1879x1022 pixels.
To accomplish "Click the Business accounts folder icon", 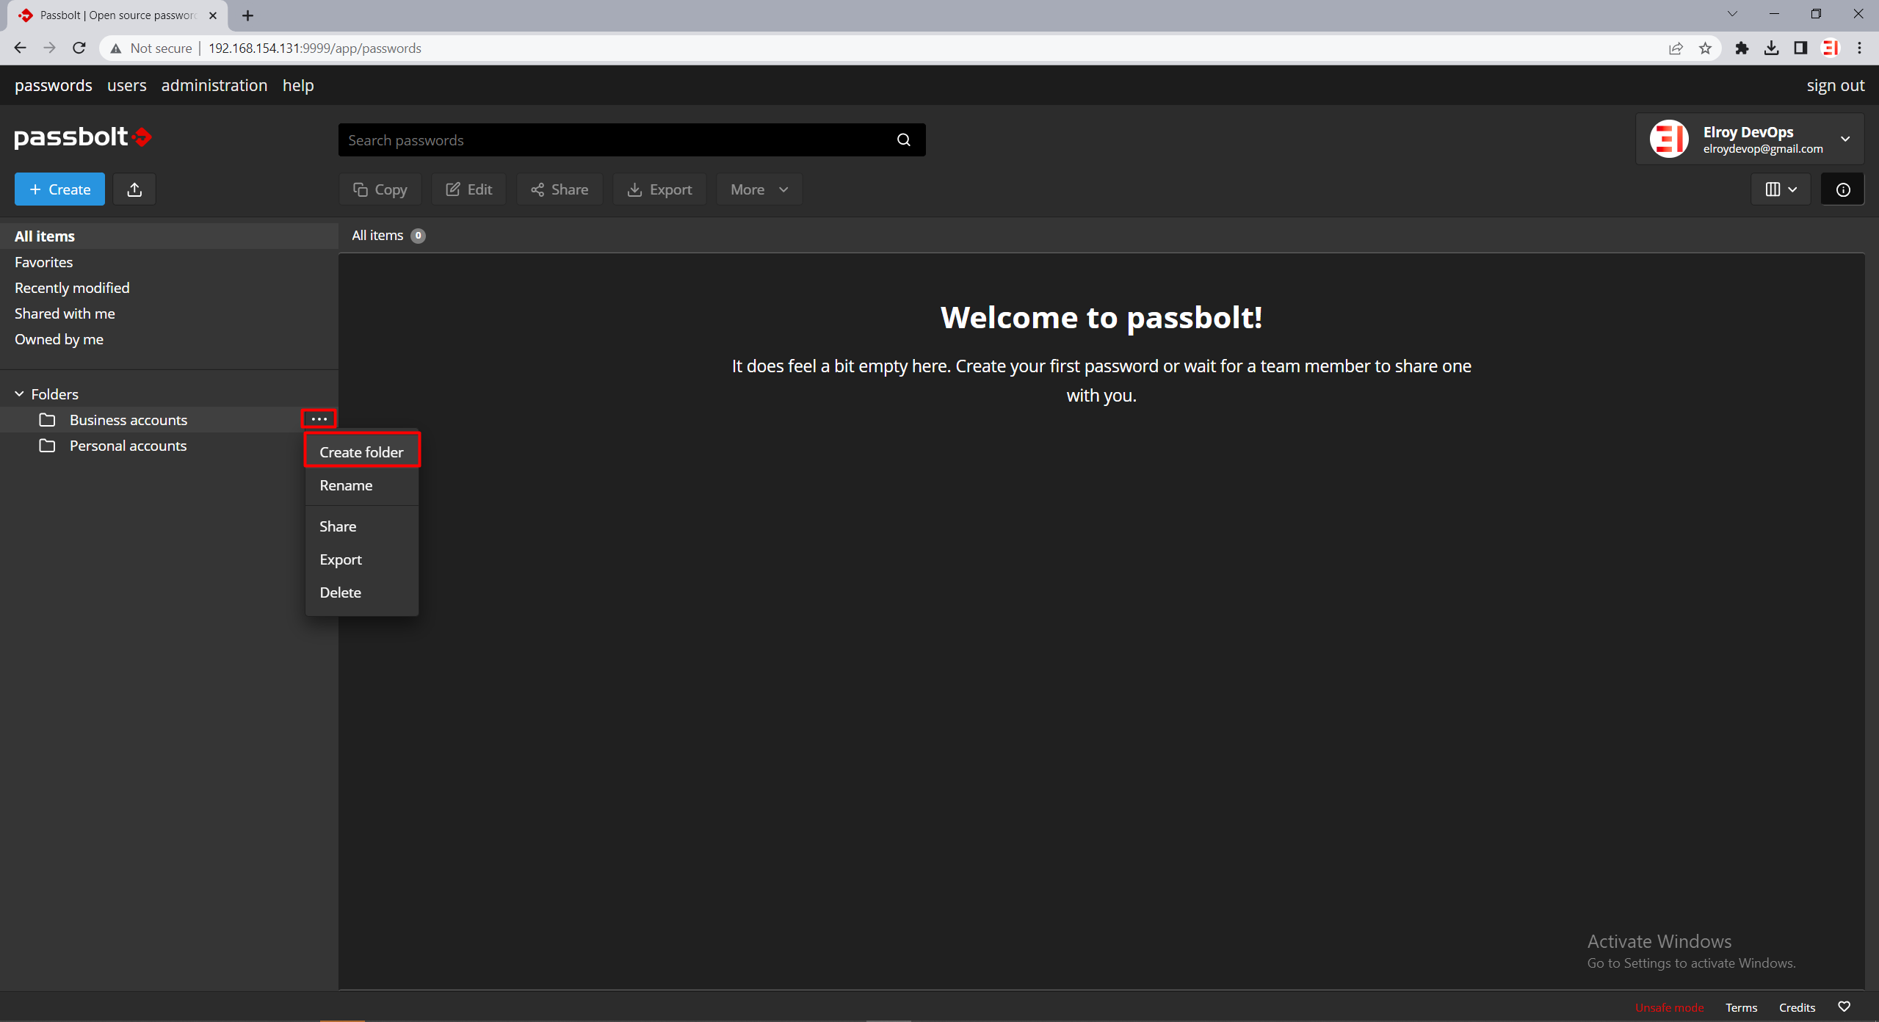I will point(47,420).
